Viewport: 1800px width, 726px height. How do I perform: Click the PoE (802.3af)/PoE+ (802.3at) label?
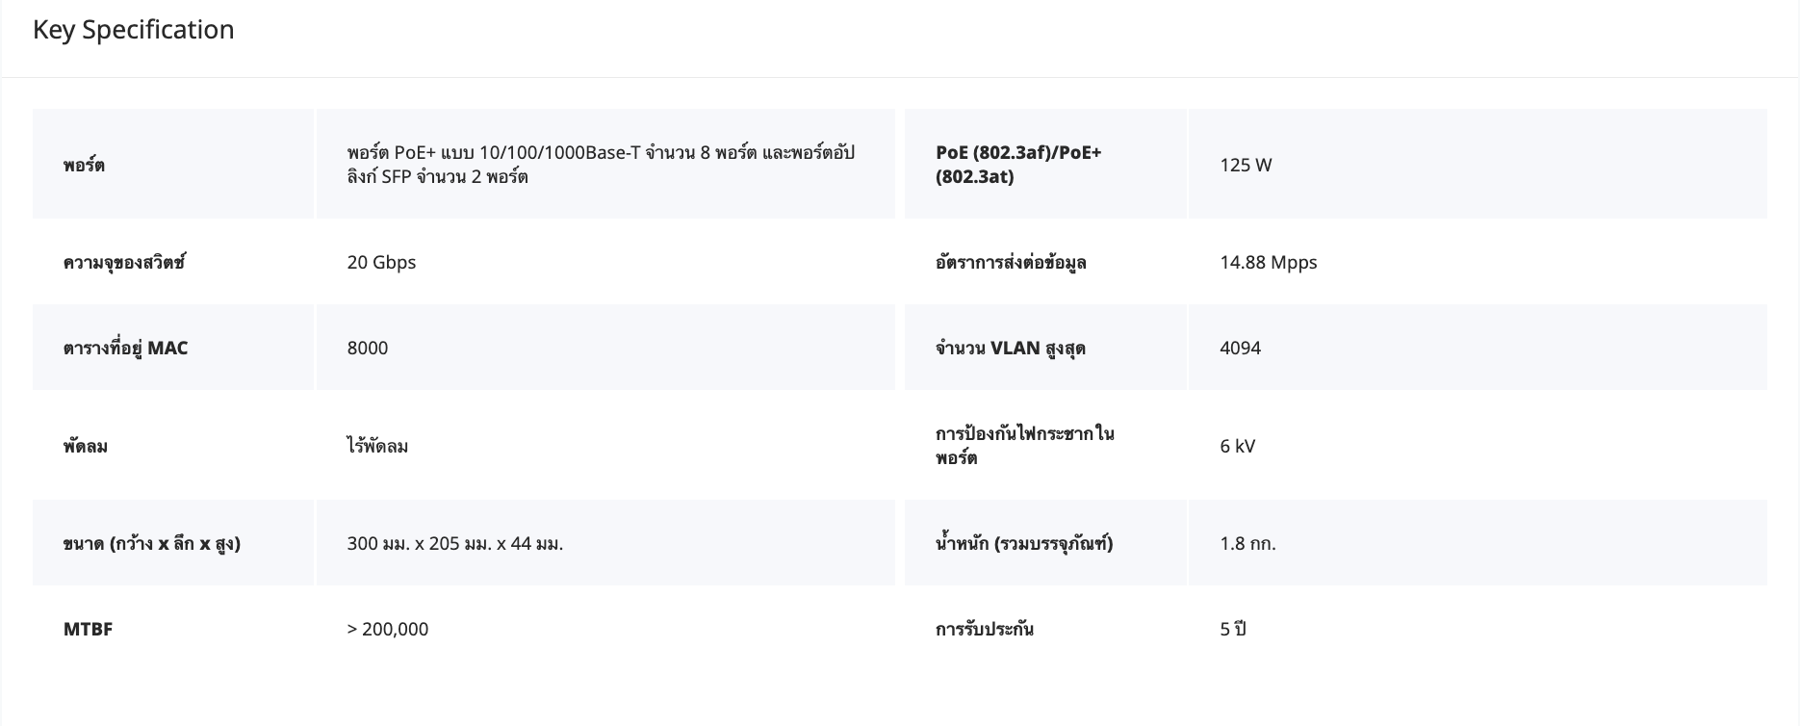(x=1018, y=165)
